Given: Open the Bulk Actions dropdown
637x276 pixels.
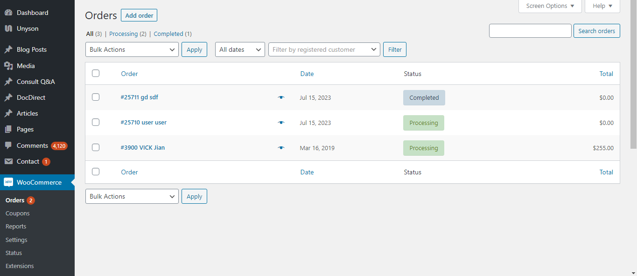Looking at the screenshot, I should 132,49.
